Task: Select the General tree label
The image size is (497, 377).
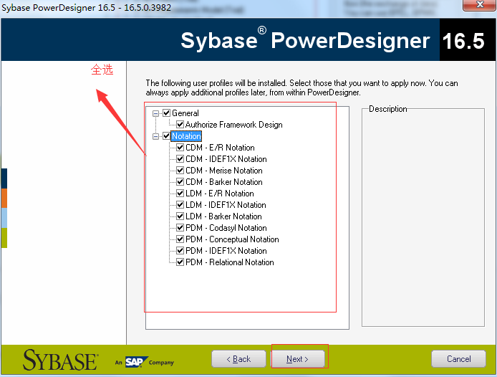Action: 185,113
